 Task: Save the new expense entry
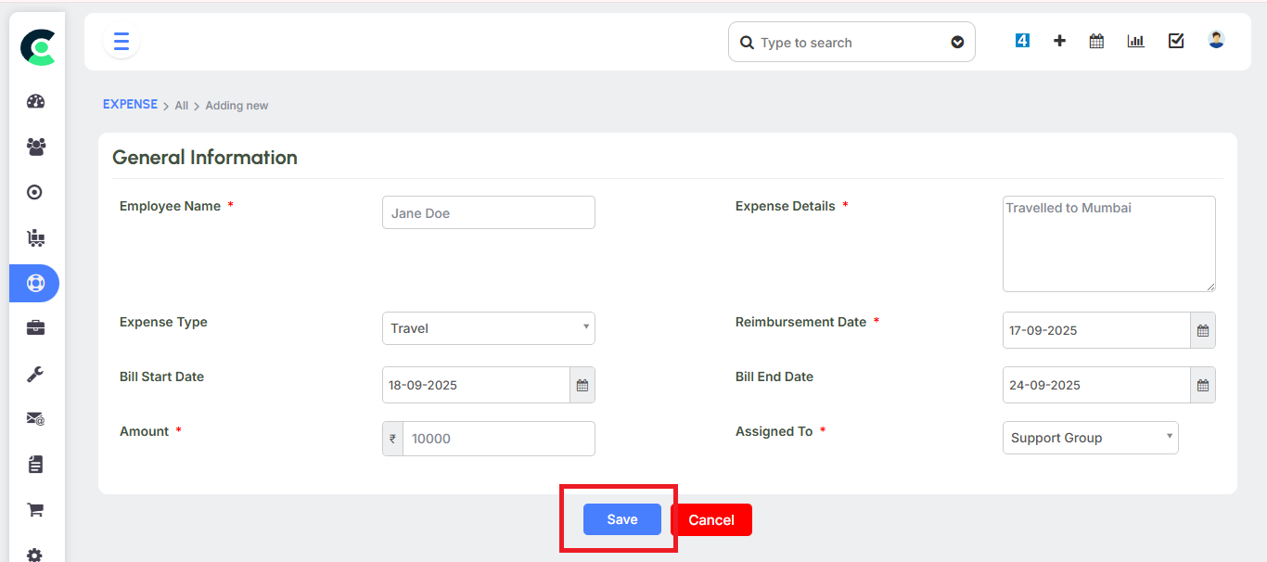621,518
